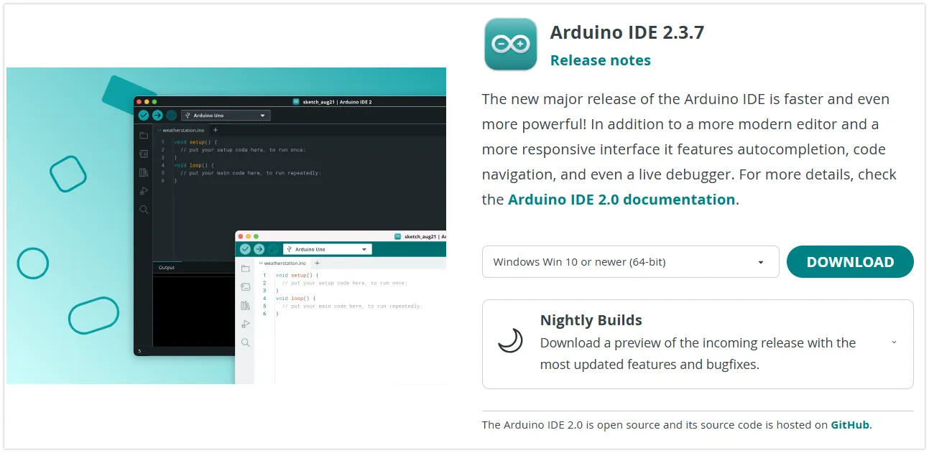This screenshot has width=929, height=453.
Task: Switch to the weatherstation.ino tab
Action: (183, 130)
